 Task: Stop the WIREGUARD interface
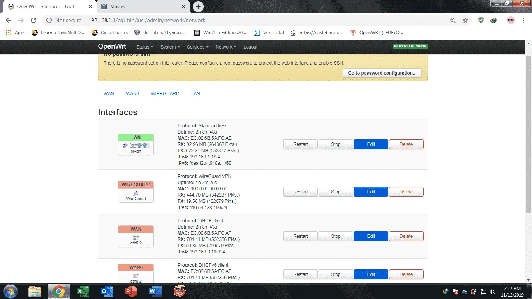pos(336,192)
